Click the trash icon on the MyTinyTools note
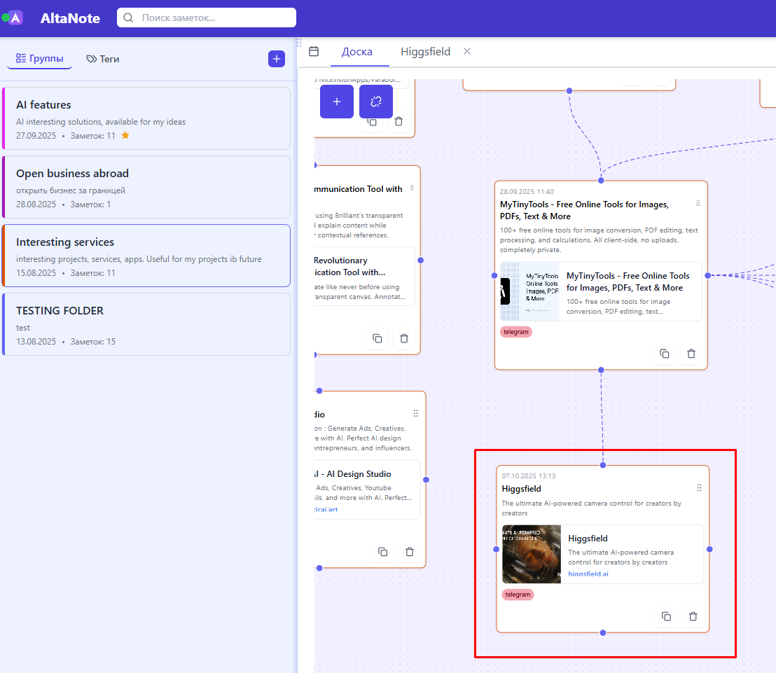The image size is (776, 673). (692, 354)
